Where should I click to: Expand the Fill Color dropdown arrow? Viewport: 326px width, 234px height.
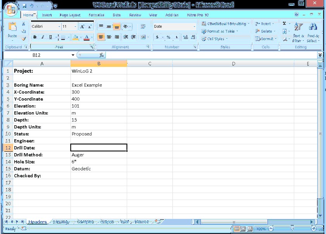(x=81, y=37)
